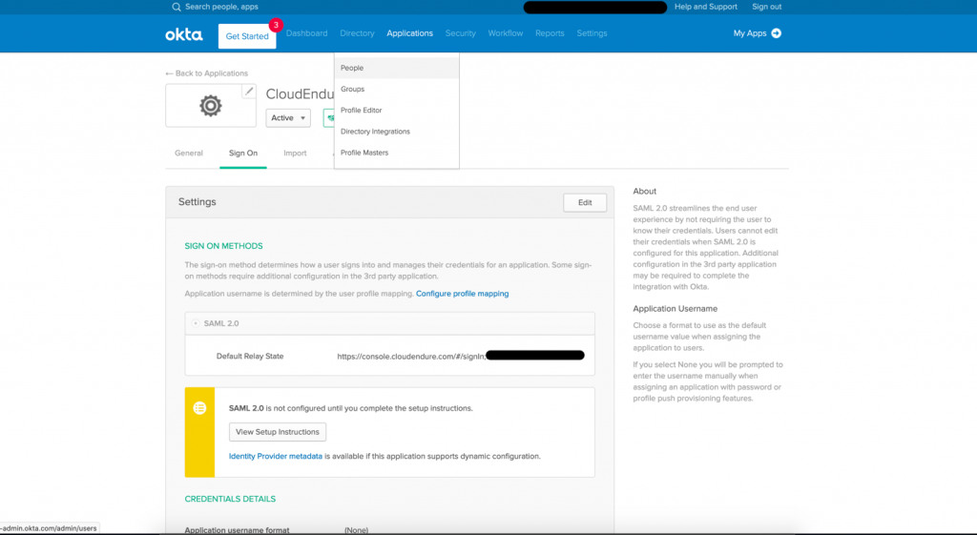Switch to the Sign On tab

243,154
